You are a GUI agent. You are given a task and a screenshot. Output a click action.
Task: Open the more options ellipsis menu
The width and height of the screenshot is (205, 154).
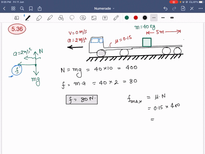[201, 9]
